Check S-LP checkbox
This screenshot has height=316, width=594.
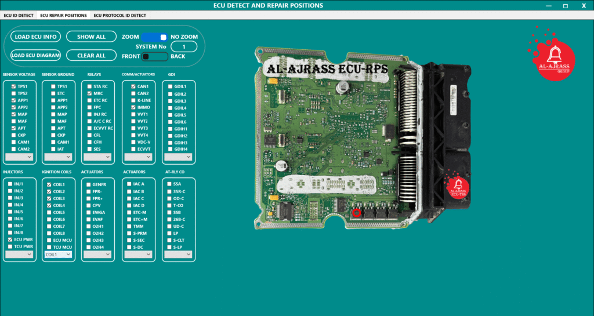point(169,247)
